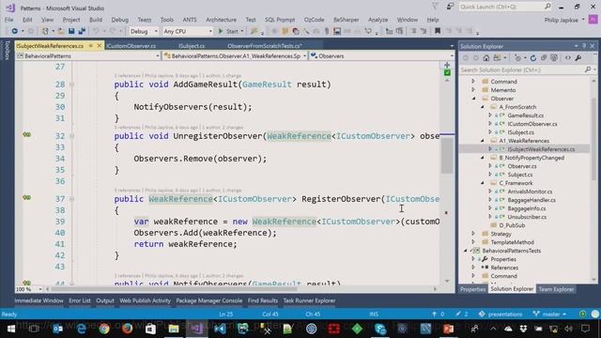Collapse the UnregisterObserver method at line 32
This screenshot has width=601, height=338.
(x=71, y=136)
